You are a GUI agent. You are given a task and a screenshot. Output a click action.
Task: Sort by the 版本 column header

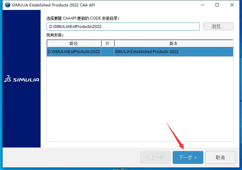(173, 43)
